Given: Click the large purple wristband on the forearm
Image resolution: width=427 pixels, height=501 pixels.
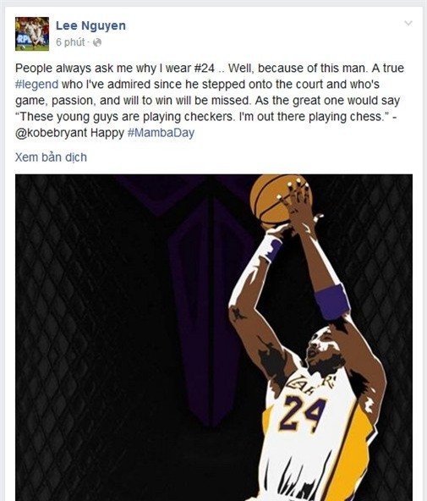Looking at the screenshot, I should (332, 302).
